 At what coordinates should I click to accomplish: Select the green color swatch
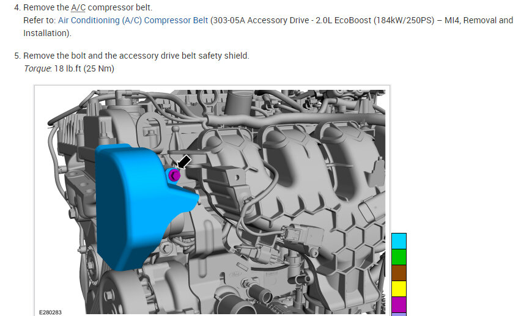click(399, 257)
